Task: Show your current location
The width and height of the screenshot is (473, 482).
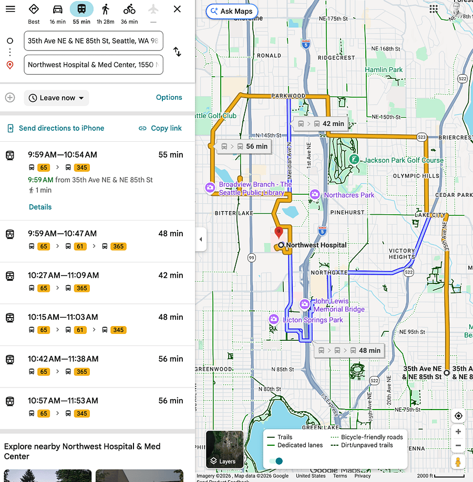Action: tap(458, 416)
